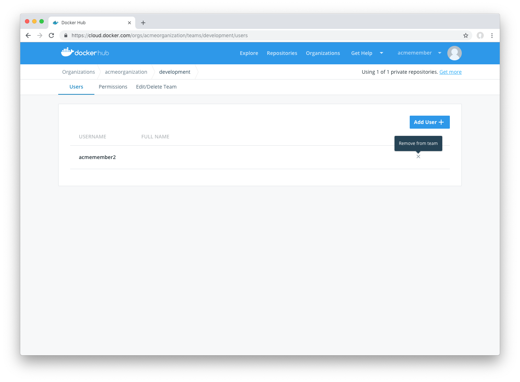Open Chrome three-dot menu
Screen dimensions: 520x382
coord(492,35)
